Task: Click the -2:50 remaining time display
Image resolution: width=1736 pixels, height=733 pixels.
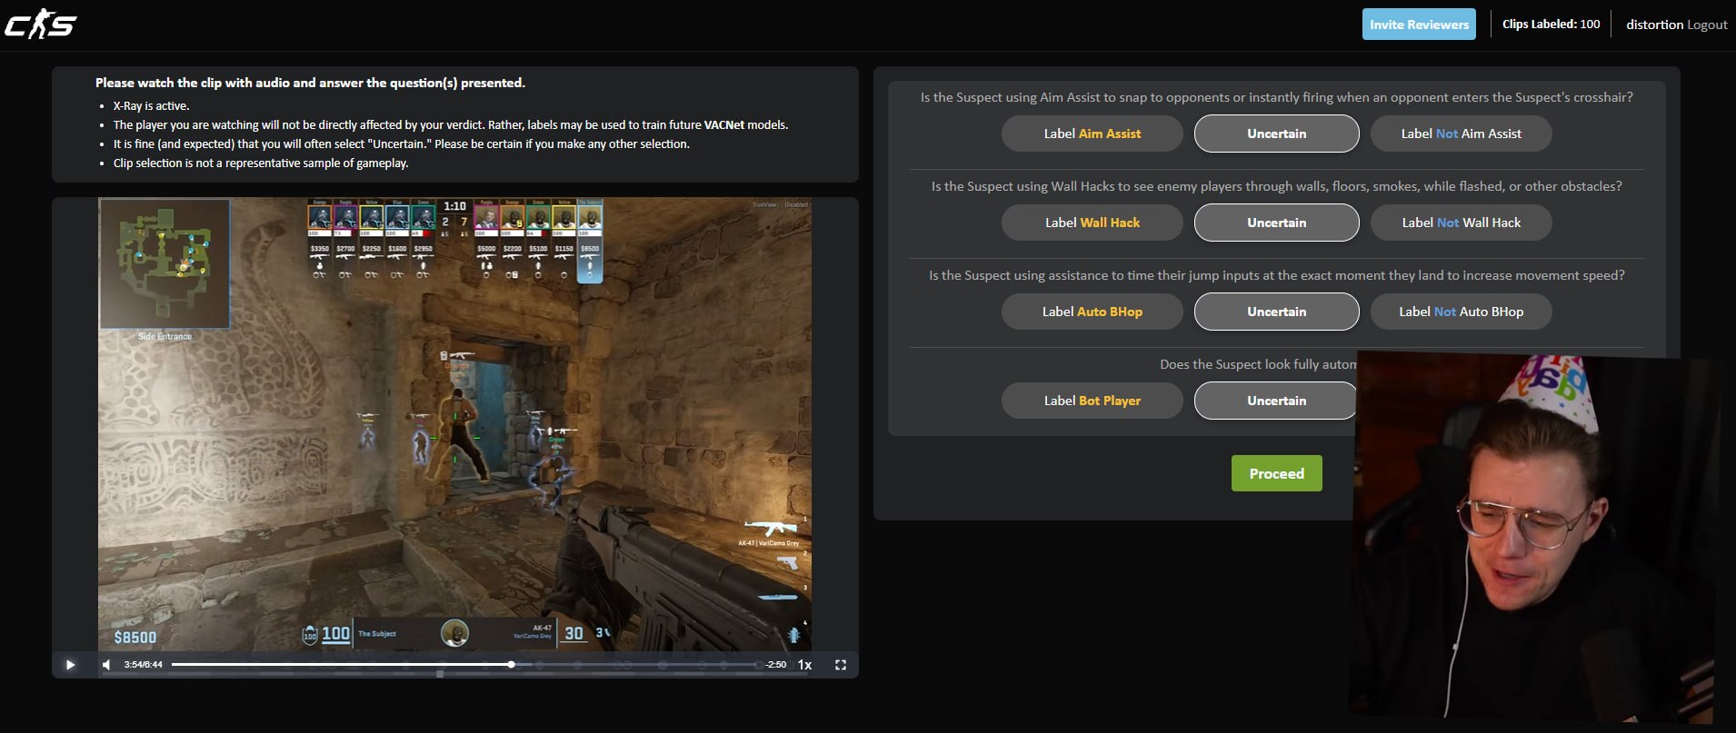Action: pos(775,665)
